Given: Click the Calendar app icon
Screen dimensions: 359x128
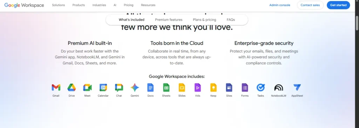Looking at the screenshot, I should click(x=103, y=87).
